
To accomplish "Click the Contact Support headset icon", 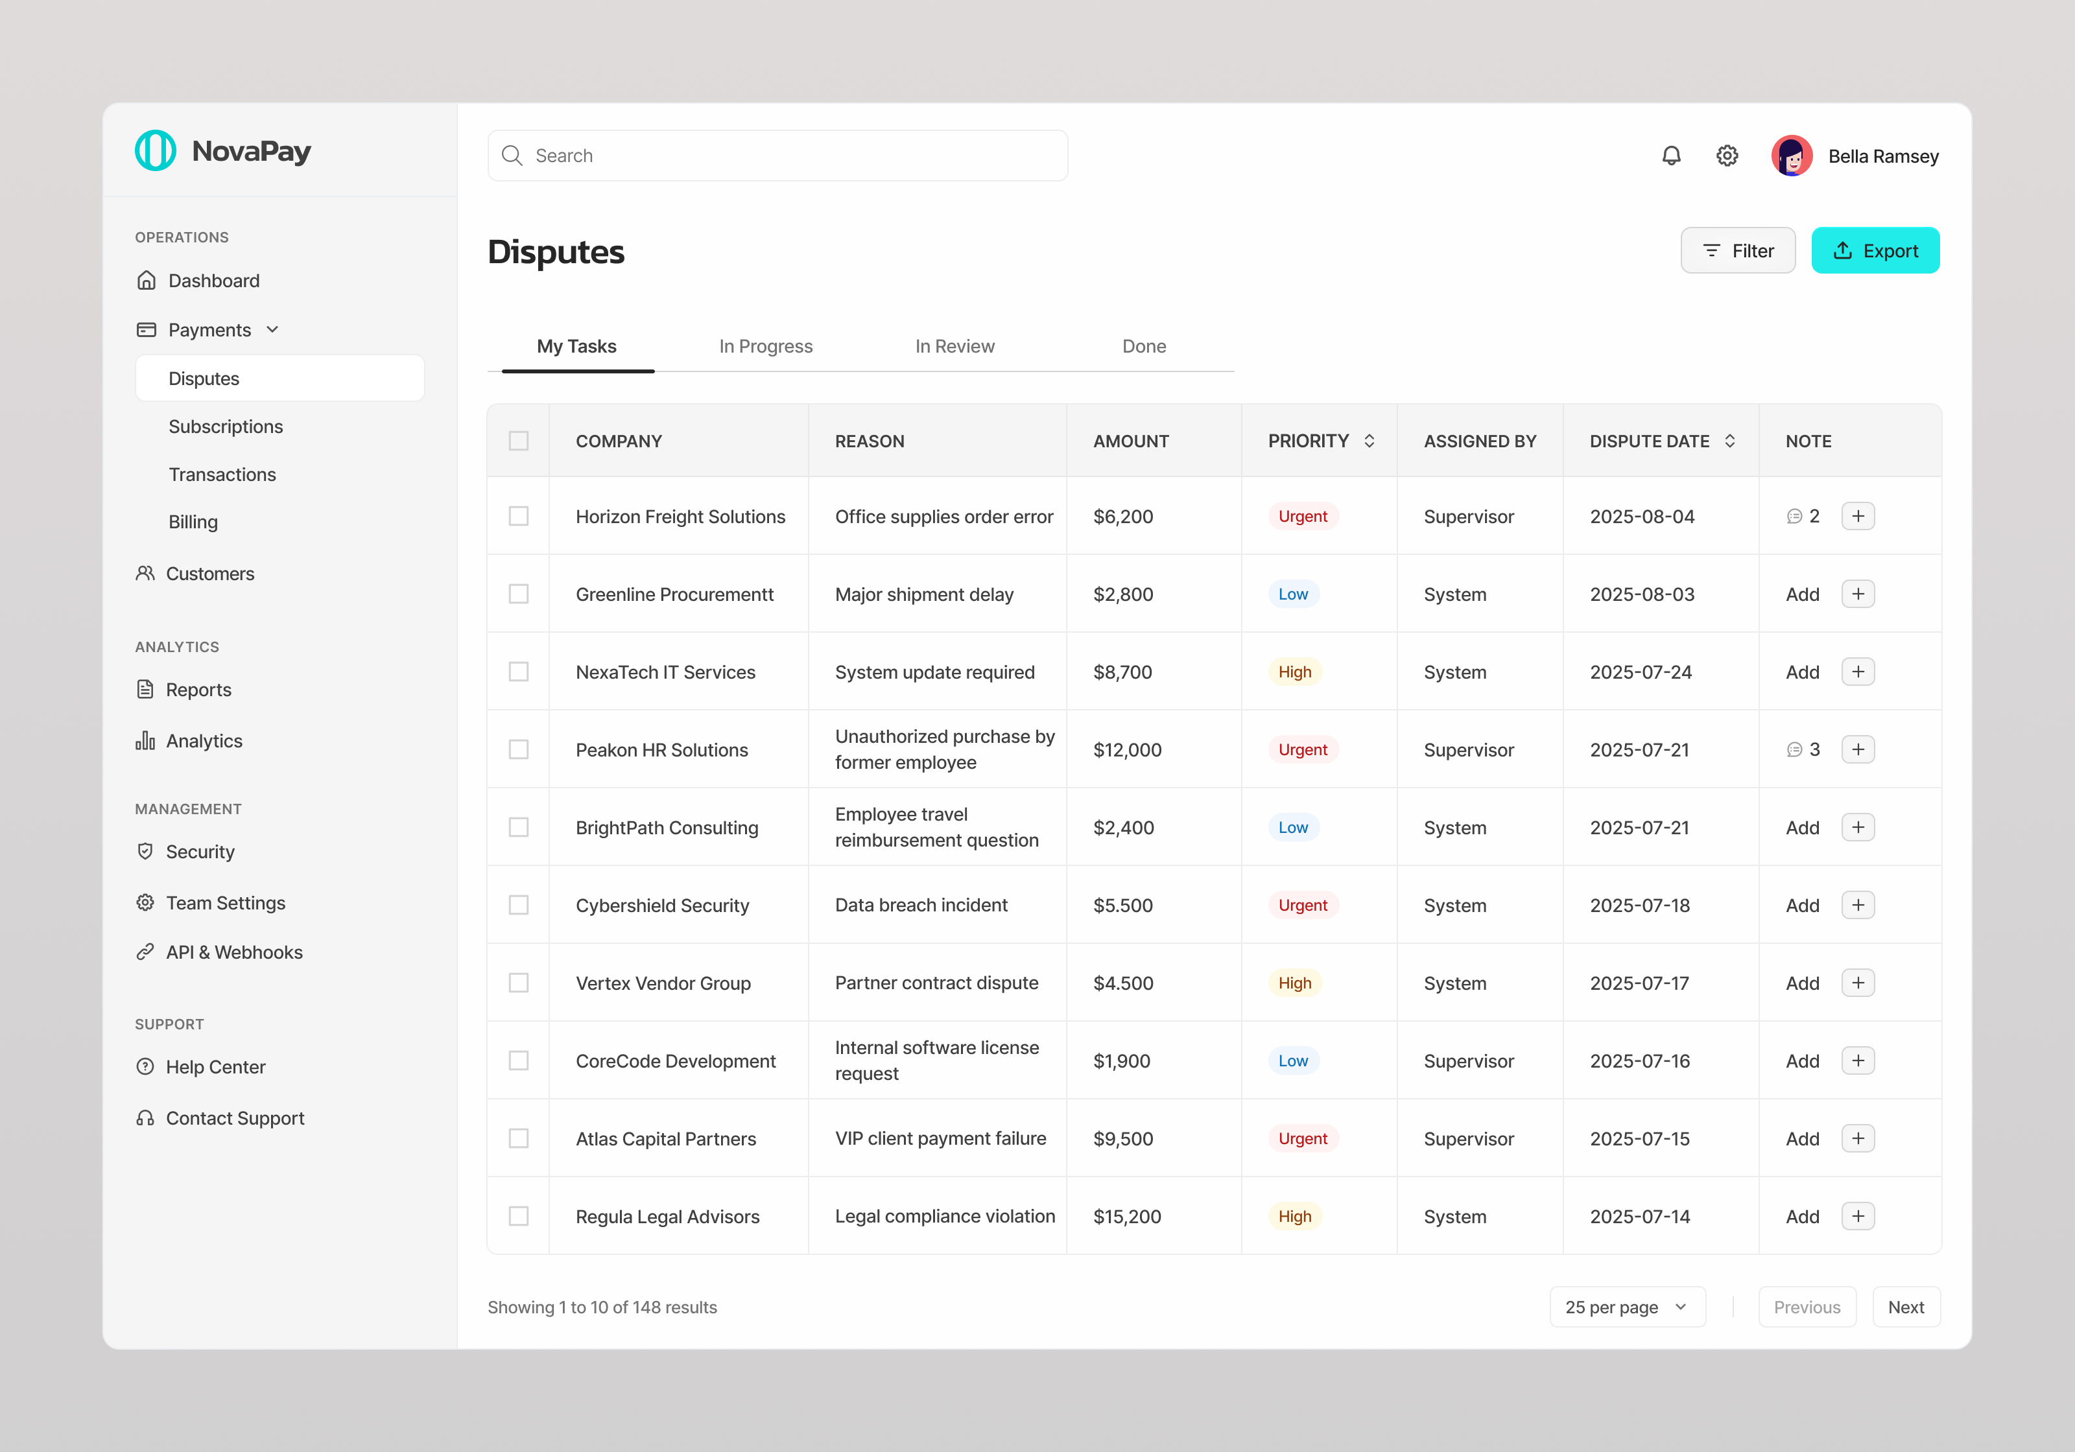I will 145,1118.
